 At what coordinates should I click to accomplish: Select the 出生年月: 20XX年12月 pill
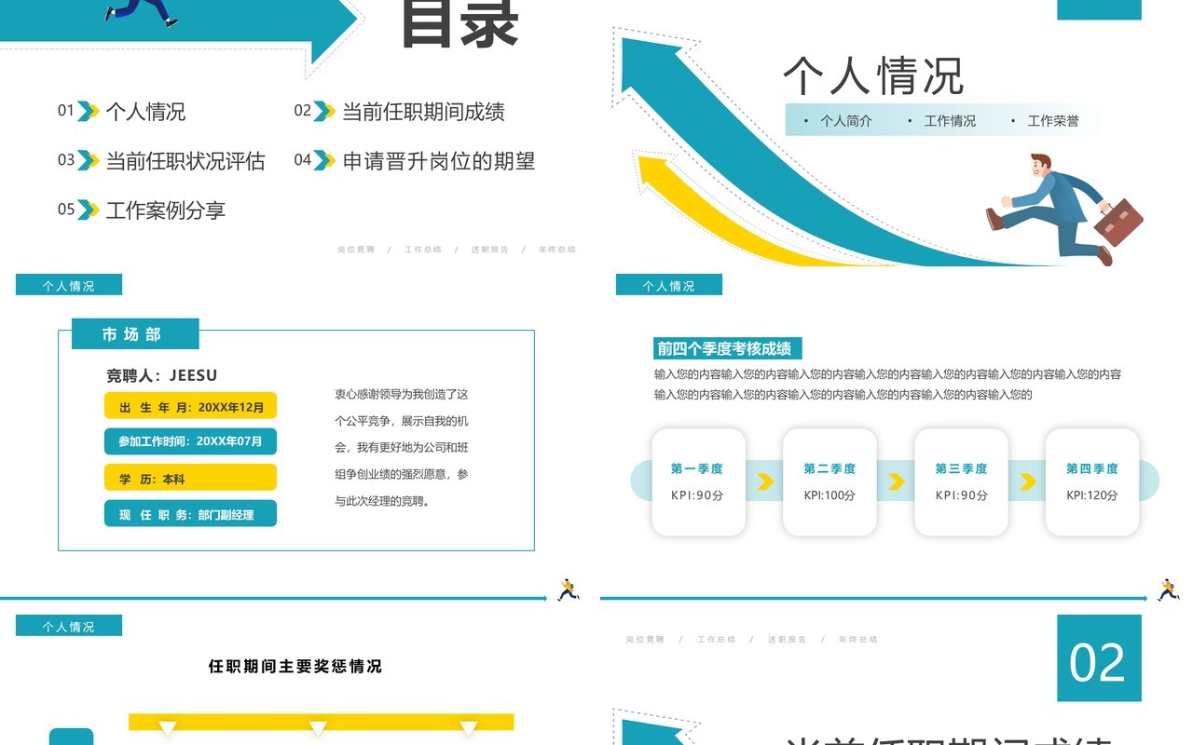tap(190, 406)
